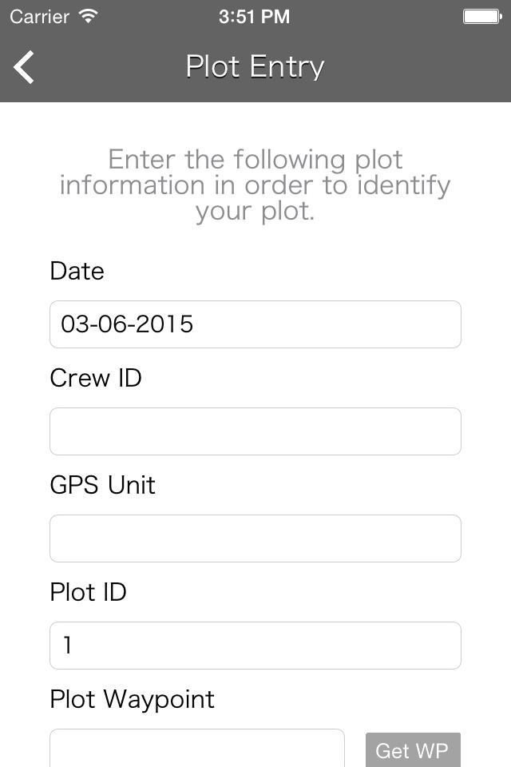Screen dimensions: 511x767
Task: Activate the GPS Unit text field
Action: (255, 538)
